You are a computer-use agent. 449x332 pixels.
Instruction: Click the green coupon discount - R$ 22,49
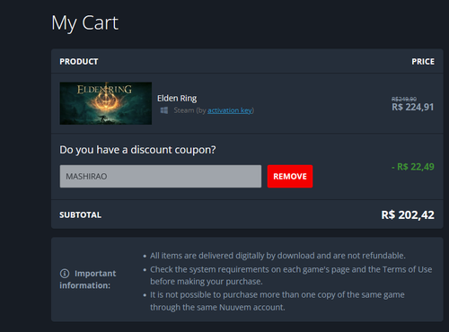413,167
